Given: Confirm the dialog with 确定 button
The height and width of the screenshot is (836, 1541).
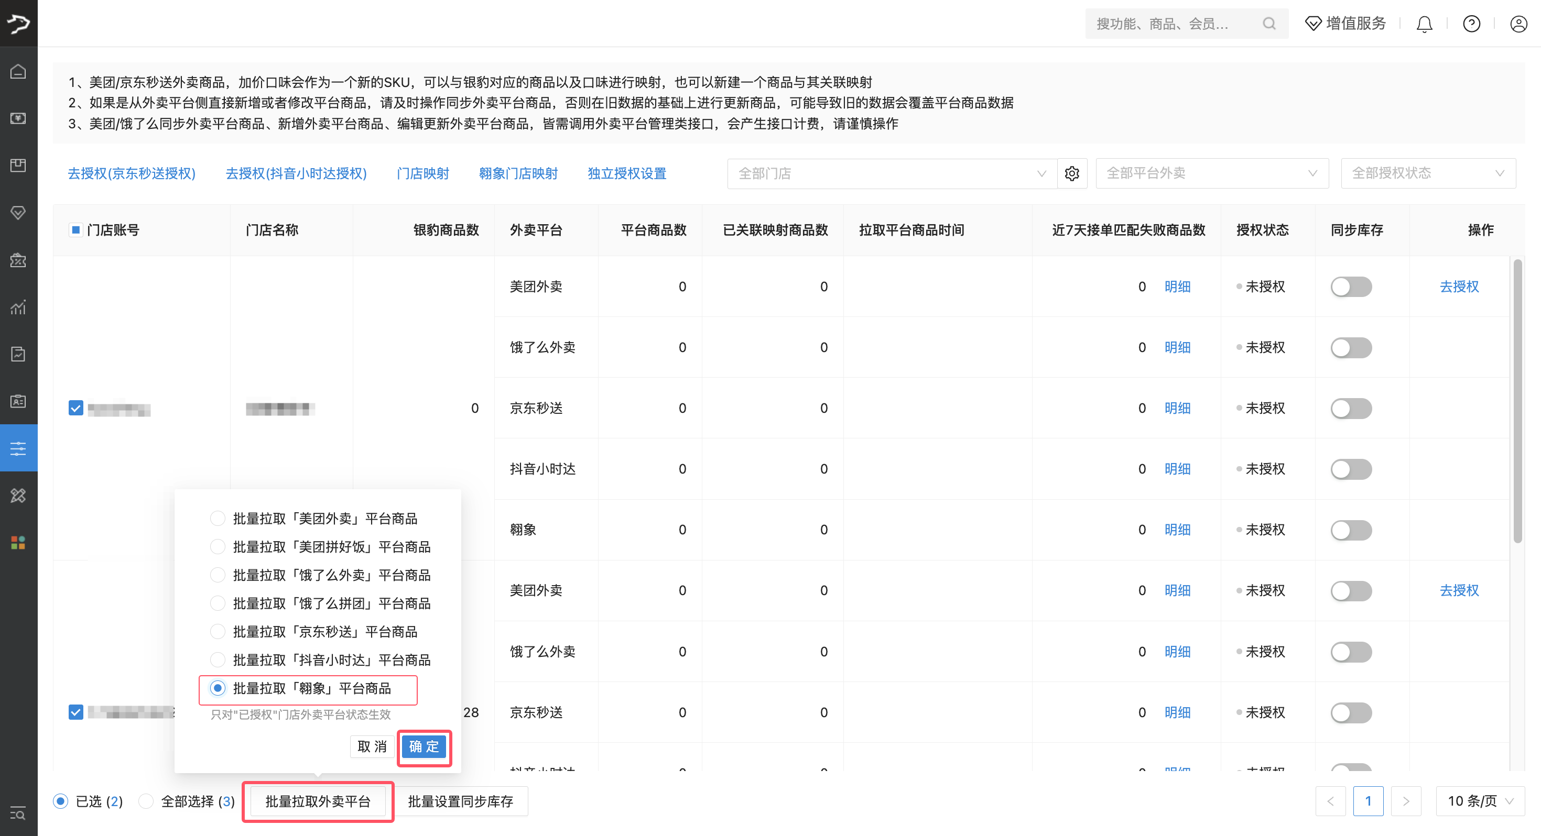Looking at the screenshot, I should click(x=424, y=747).
